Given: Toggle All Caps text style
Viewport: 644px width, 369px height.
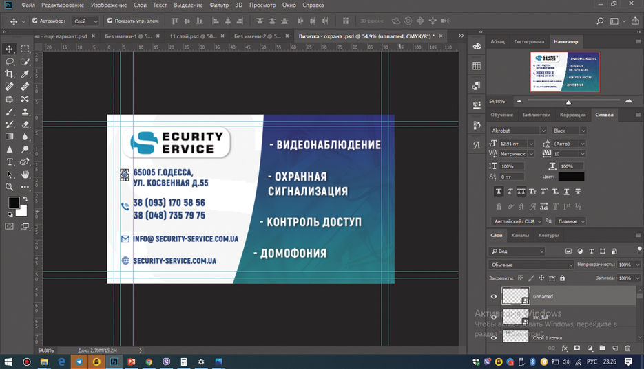Looking at the screenshot, I should [521, 191].
